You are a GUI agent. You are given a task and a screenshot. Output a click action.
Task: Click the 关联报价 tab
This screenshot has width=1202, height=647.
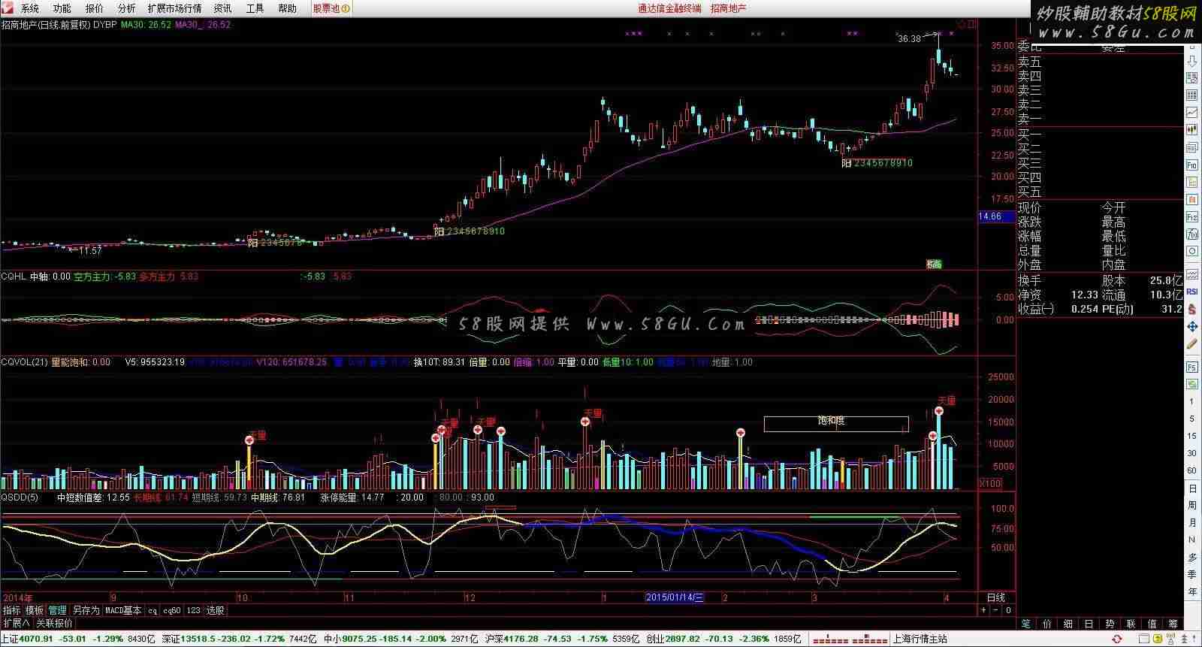[55, 623]
